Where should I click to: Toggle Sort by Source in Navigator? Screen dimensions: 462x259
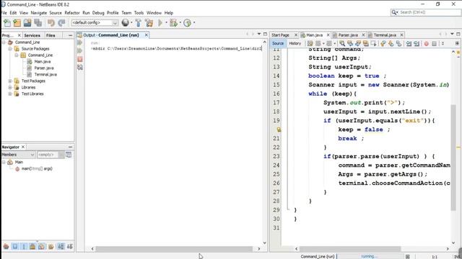(x=70, y=246)
